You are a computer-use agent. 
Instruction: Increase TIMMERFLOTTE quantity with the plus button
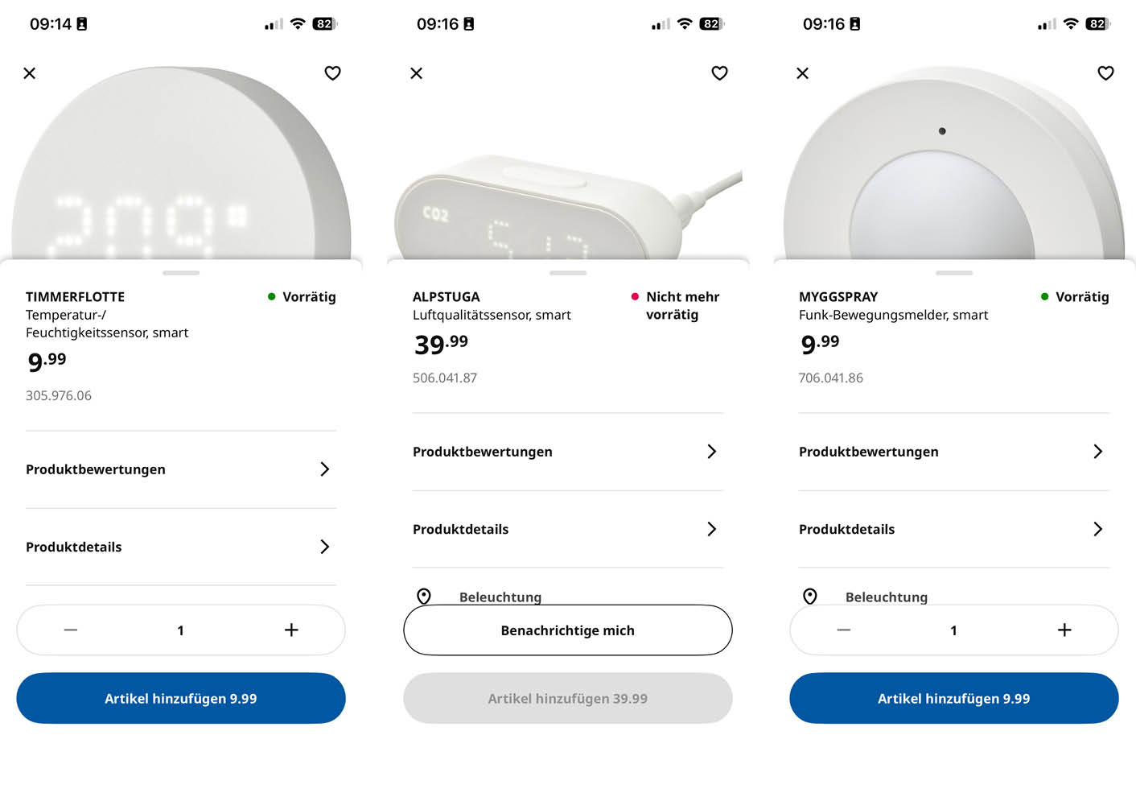pos(291,630)
